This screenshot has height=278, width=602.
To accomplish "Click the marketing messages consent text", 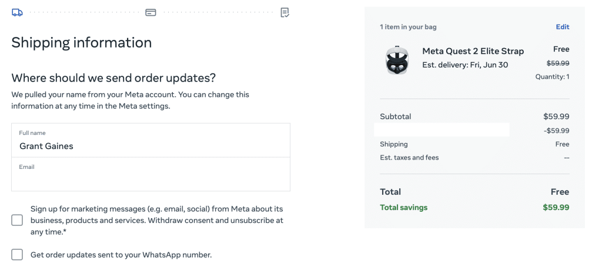I will (157, 220).
